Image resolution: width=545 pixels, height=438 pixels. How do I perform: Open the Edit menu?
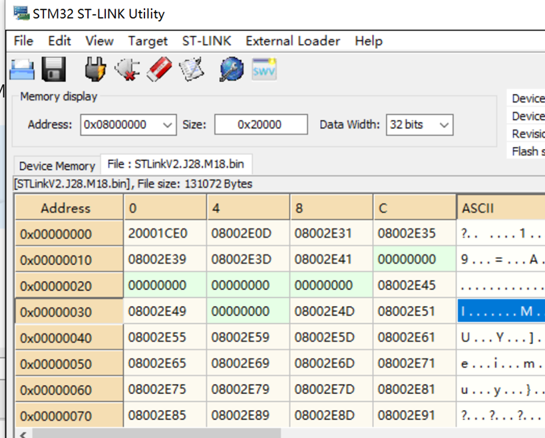[59, 41]
